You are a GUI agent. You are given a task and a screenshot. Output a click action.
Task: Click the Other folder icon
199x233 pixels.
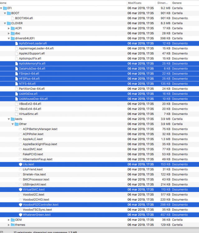17,124
